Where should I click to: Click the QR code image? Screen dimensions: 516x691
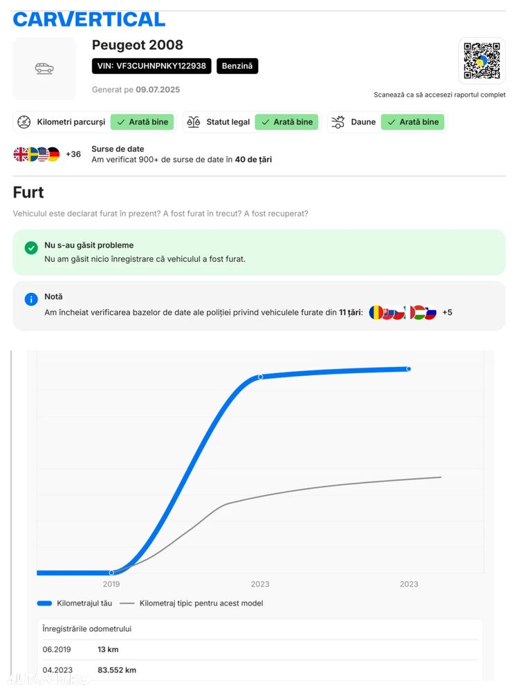tap(481, 60)
